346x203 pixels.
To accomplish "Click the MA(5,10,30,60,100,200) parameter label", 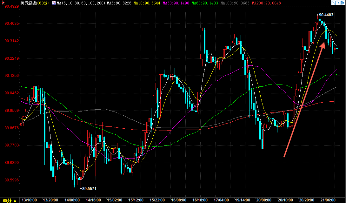I will [81, 3].
